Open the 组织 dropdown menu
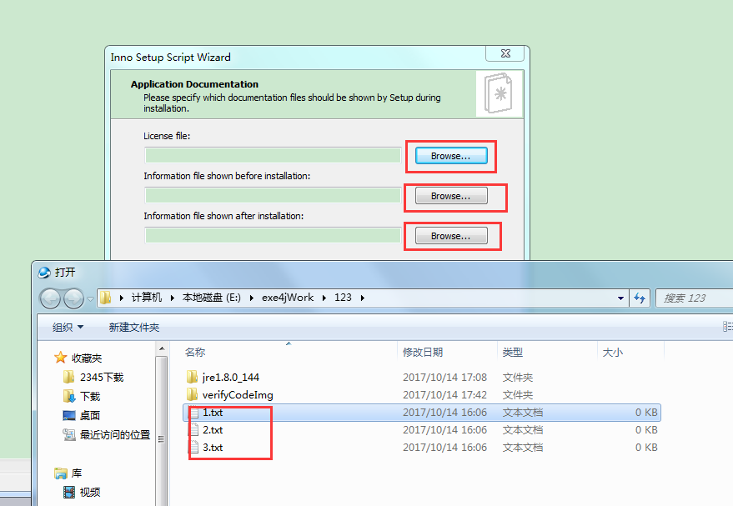 click(68, 327)
